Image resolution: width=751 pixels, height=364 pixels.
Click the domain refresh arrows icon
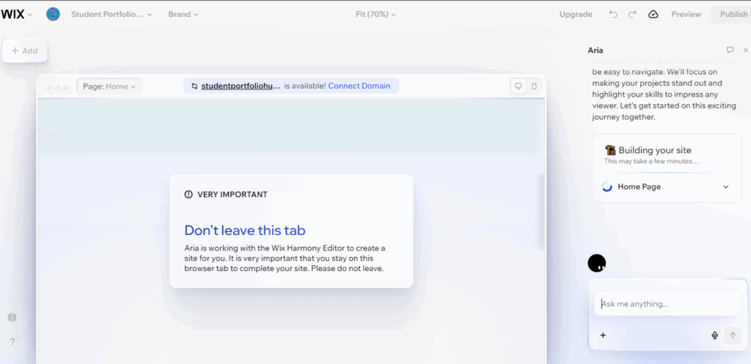tap(194, 86)
